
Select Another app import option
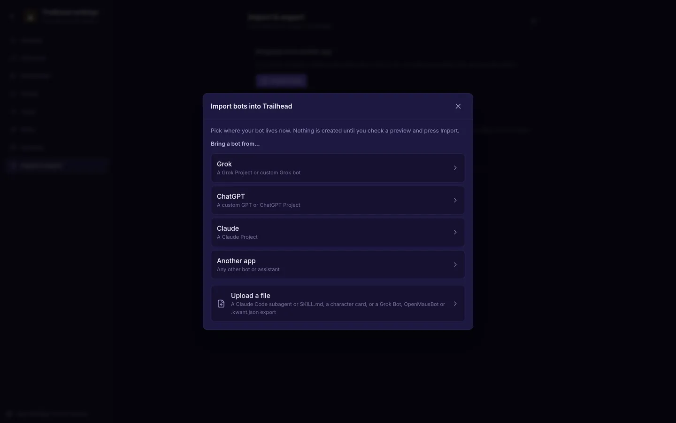tap(338, 265)
